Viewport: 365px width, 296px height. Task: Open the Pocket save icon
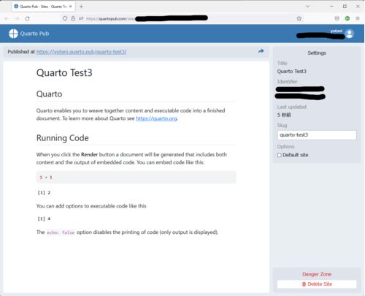[x=337, y=18]
